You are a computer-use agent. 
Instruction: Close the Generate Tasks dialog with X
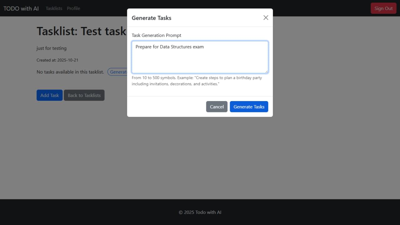point(266,18)
